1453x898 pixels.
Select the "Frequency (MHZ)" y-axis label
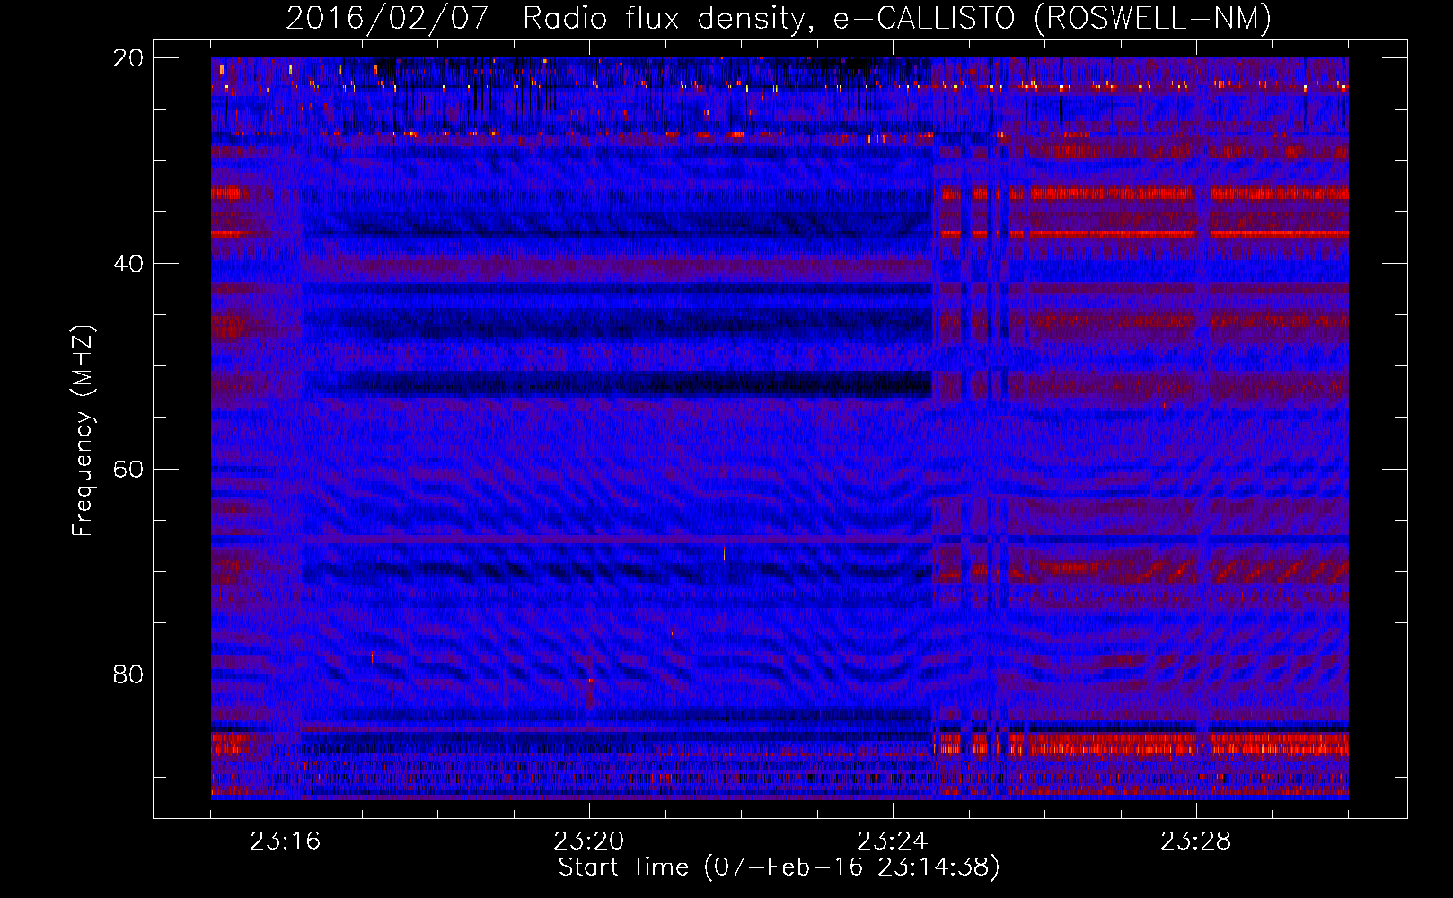(83, 431)
